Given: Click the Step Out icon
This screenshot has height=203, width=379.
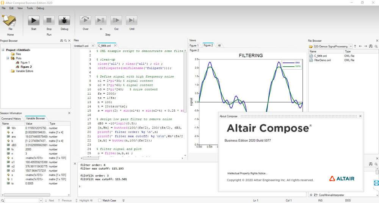Looking at the screenshot, I should click(x=116, y=20).
